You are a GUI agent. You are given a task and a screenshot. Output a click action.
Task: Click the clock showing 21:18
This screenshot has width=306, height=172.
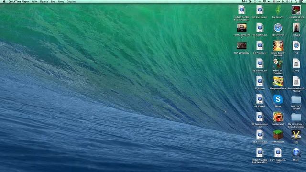click(x=287, y=1)
